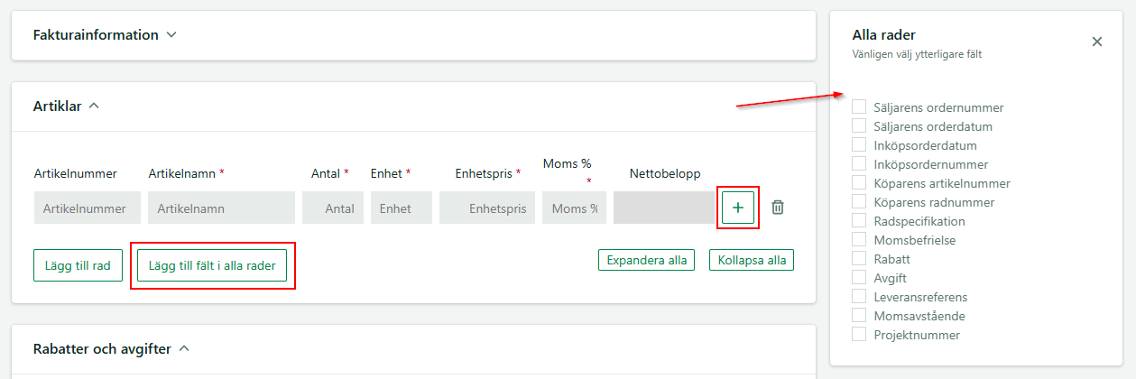
Task: Collapse the Rabatter och avgifter section
Action: click(184, 348)
